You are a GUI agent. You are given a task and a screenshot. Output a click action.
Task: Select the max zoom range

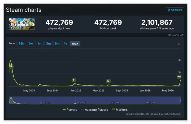tap(75, 44)
